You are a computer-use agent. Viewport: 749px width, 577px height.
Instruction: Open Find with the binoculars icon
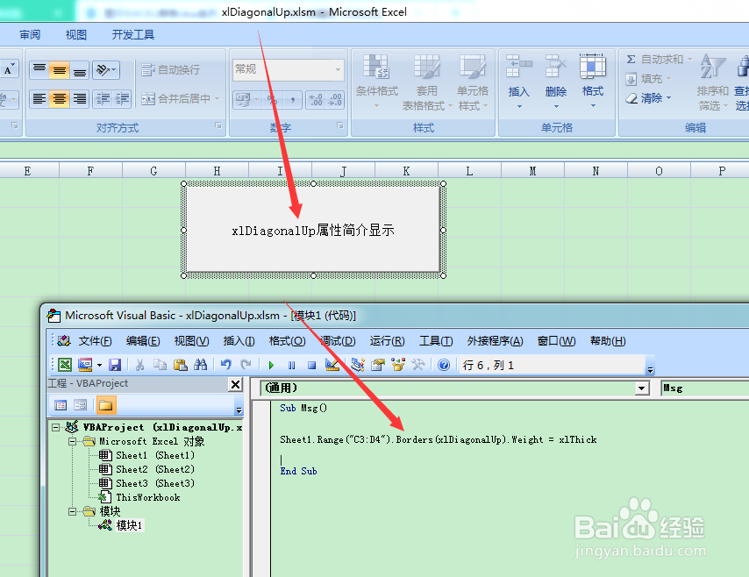point(200,365)
